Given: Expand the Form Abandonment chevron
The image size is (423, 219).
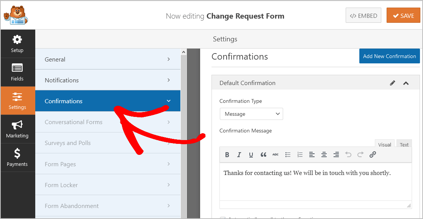Looking at the screenshot, I should (169, 206).
